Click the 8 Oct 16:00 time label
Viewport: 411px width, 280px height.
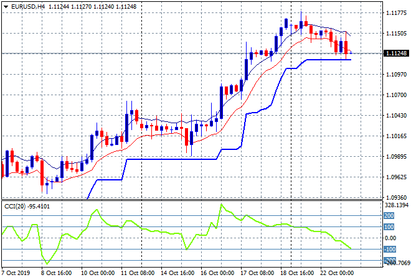point(56,273)
